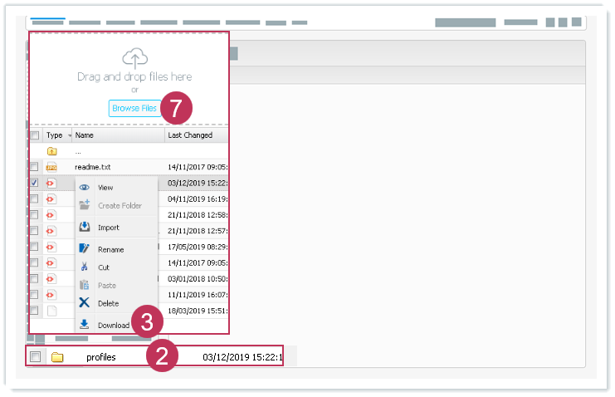This screenshot has width=615, height=397.
Task: Toggle the select-all checkbox in header
Action: 34,135
